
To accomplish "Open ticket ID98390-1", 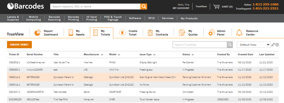I will click(x=15, y=69).
